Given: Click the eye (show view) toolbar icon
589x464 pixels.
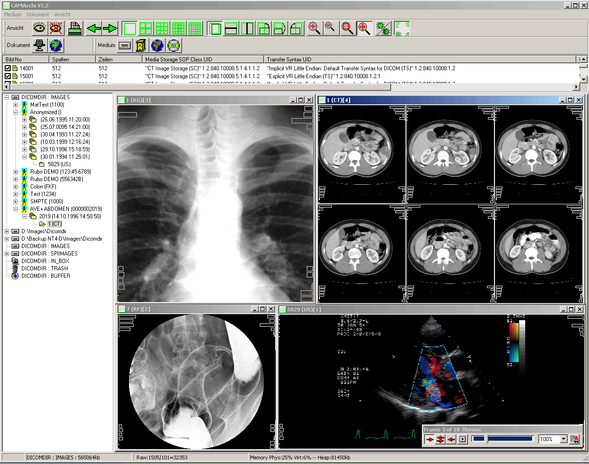Looking at the screenshot, I should click(x=40, y=28).
